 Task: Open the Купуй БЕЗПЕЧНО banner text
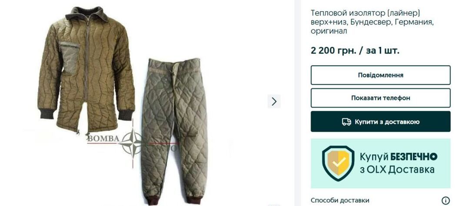pos(399,157)
